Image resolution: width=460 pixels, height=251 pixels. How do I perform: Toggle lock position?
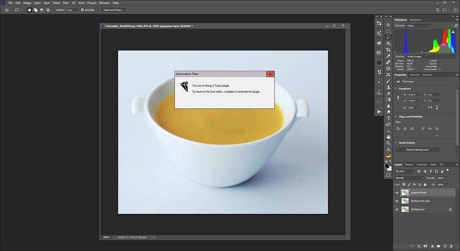click(x=414, y=184)
